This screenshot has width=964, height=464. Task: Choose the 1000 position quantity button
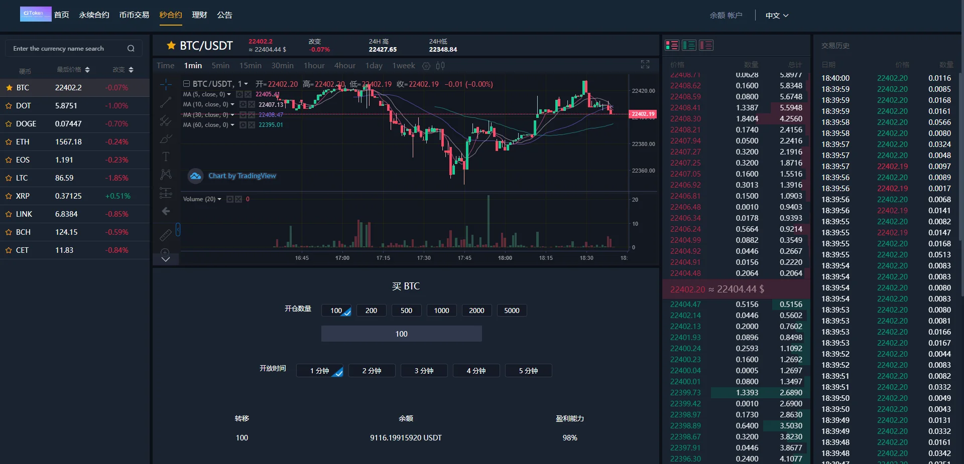tap(441, 311)
